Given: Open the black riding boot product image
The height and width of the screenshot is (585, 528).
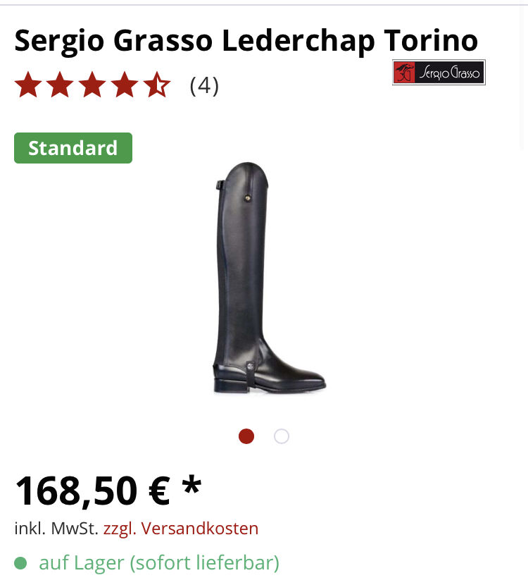Looking at the screenshot, I should (270, 278).
